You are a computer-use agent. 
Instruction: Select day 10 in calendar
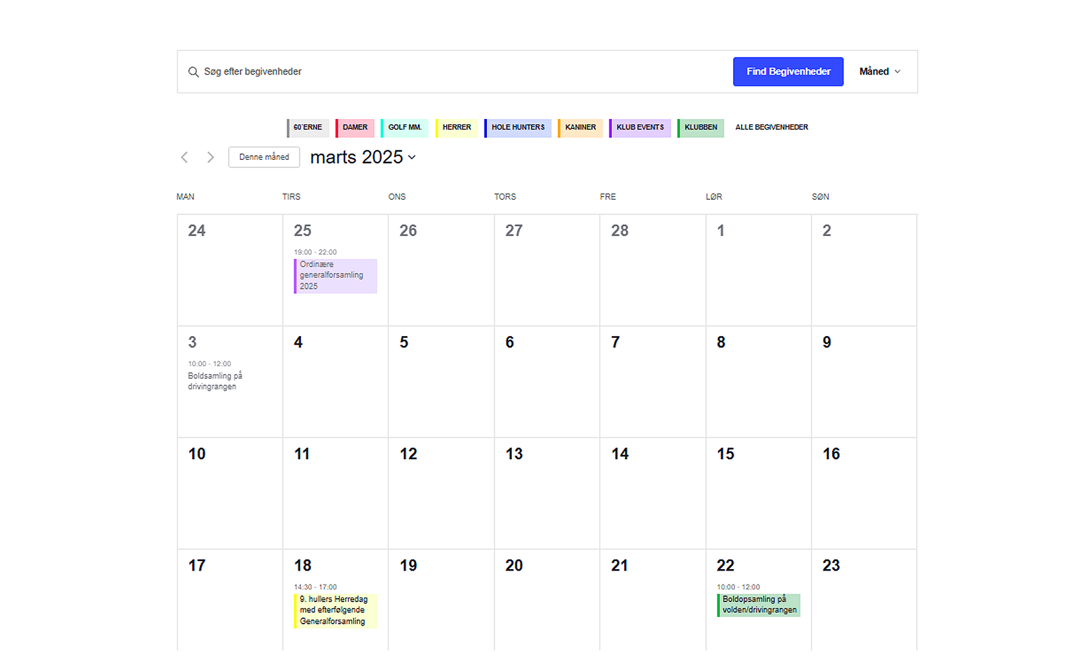(x=197, y=454)
